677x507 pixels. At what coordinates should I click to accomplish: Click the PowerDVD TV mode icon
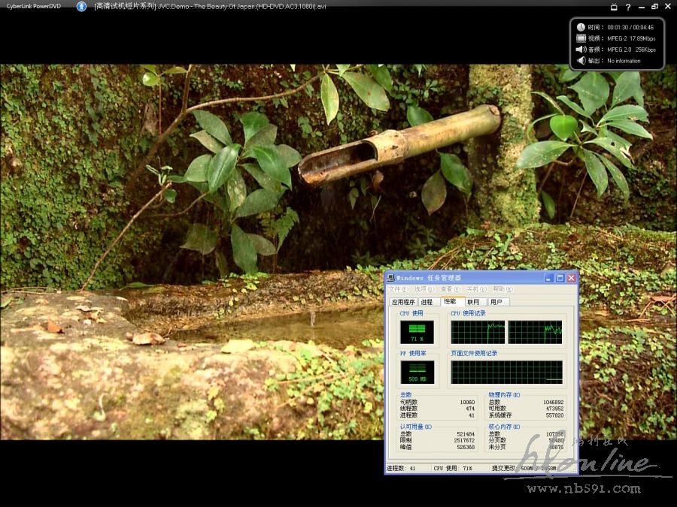tap(613, 6)
